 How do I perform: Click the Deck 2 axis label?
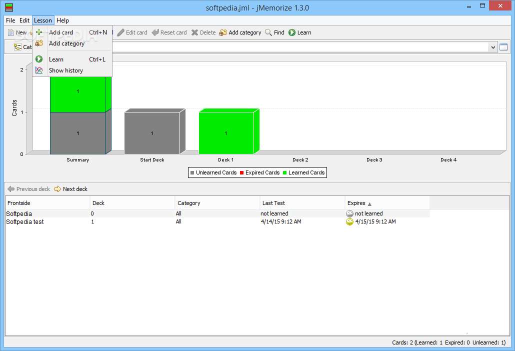[x=300, y=160]
